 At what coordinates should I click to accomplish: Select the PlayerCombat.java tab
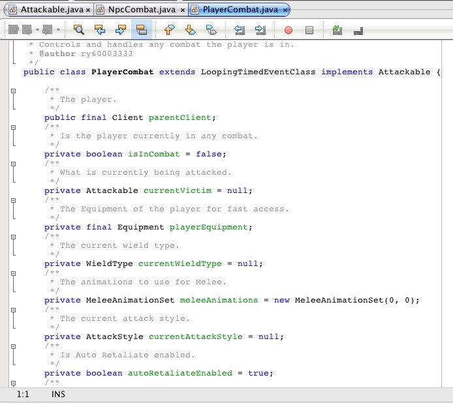[240, 10]
